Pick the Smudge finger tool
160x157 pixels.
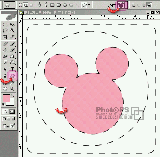pos(5,62)
